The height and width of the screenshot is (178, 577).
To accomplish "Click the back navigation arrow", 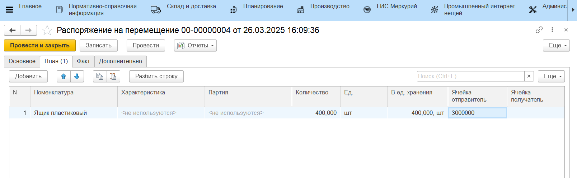I will pos(13,31).
